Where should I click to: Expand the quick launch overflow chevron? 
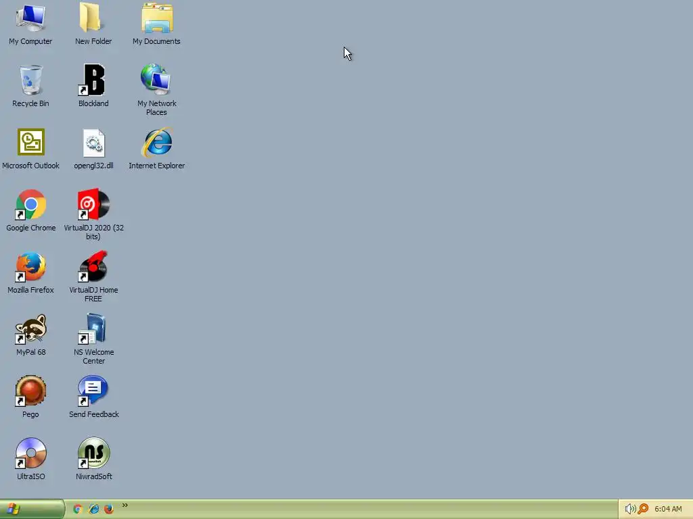coord(125,505)
